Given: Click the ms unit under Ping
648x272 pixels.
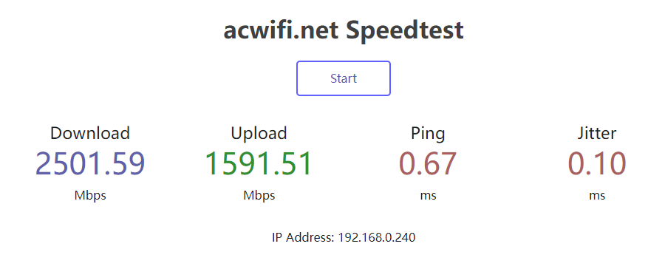Looking at the screenshot, I should (428, 196).
